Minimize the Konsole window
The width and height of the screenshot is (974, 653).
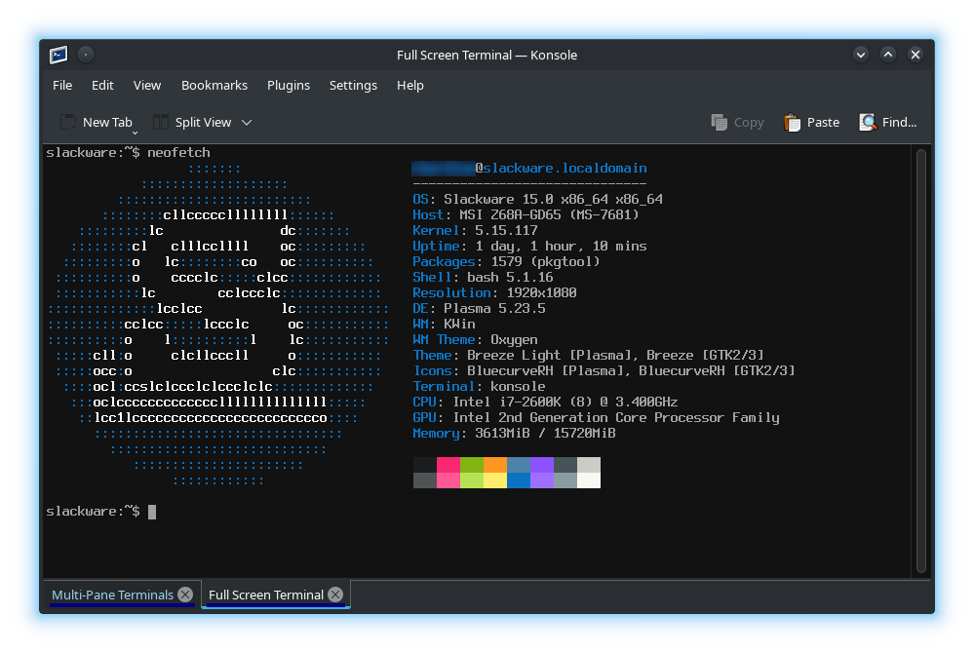(861, 55)
